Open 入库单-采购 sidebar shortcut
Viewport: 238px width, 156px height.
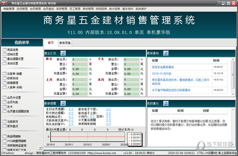pos(13,87)
